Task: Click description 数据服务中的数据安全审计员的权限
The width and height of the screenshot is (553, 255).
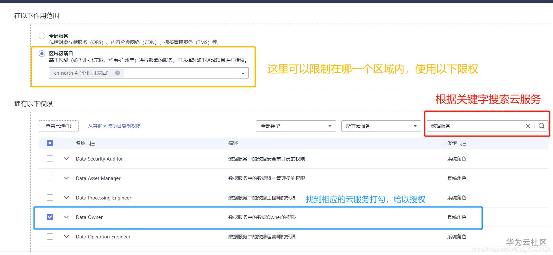Action: point(267,159)
